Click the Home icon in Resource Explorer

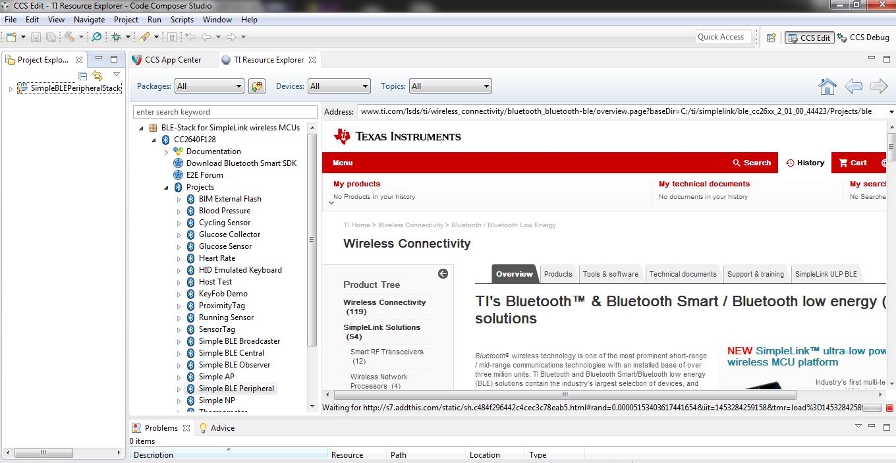(x=827, y=86)
